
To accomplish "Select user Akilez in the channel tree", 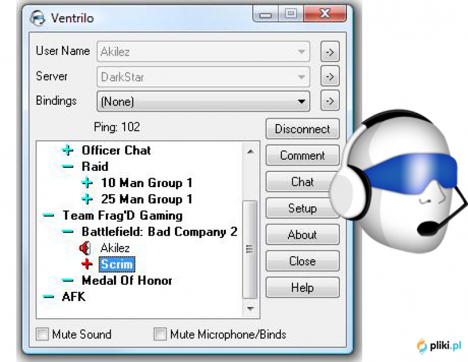I will point(115,248).
